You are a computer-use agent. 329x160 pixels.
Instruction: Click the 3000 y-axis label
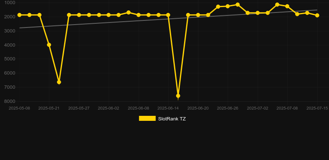pyautogui.click(x=10, y=31)
